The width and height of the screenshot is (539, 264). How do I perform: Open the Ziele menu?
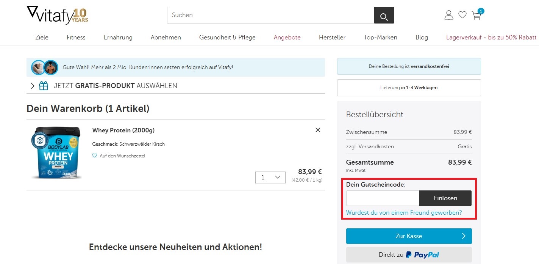tap(42, 37)
